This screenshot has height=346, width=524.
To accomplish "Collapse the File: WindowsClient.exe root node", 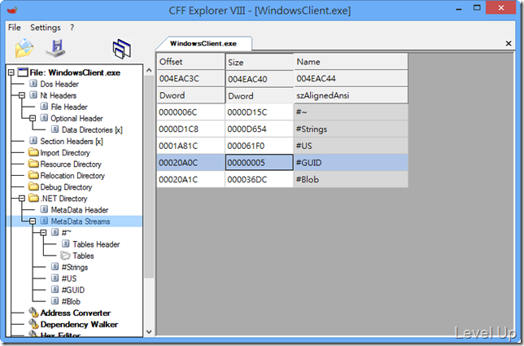I will tap(11, 72).
